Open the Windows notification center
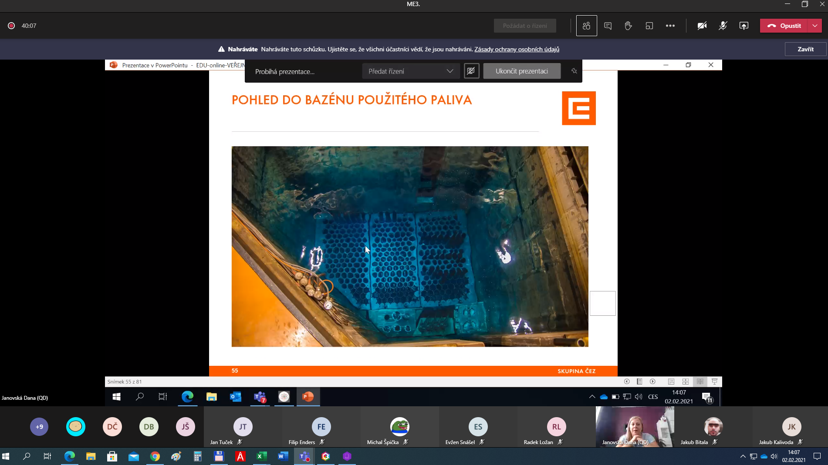Image resolution: width=828 pixels, height=465 pixels. coord(817,456)
